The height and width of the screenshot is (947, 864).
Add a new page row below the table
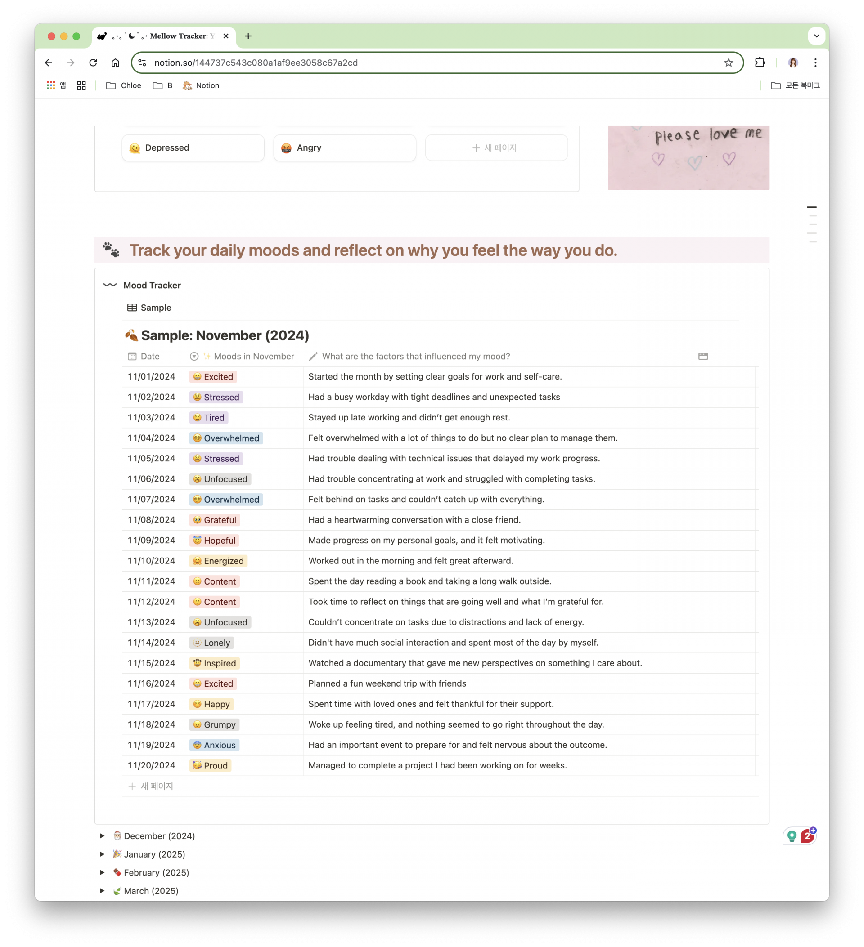coord(151,786)
